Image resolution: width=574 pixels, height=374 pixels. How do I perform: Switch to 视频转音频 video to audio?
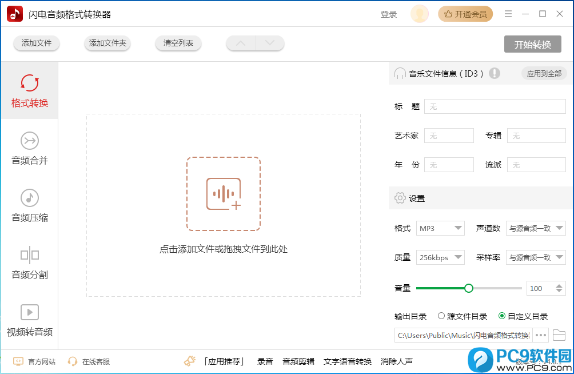tap(29, 320)
